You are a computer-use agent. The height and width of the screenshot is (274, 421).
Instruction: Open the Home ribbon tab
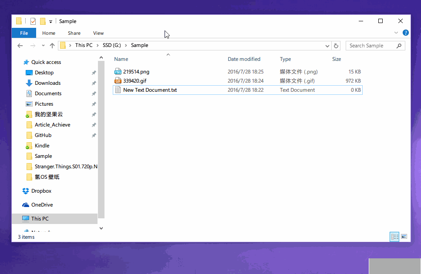[x=49, y=33]
